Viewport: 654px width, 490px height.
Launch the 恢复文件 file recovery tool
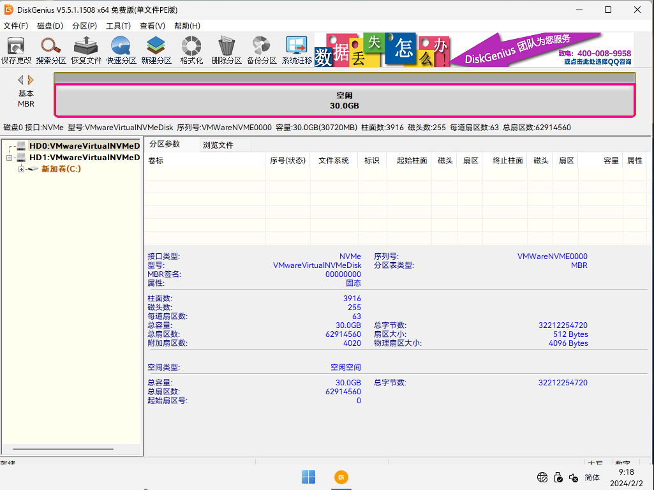pos(86,50)
